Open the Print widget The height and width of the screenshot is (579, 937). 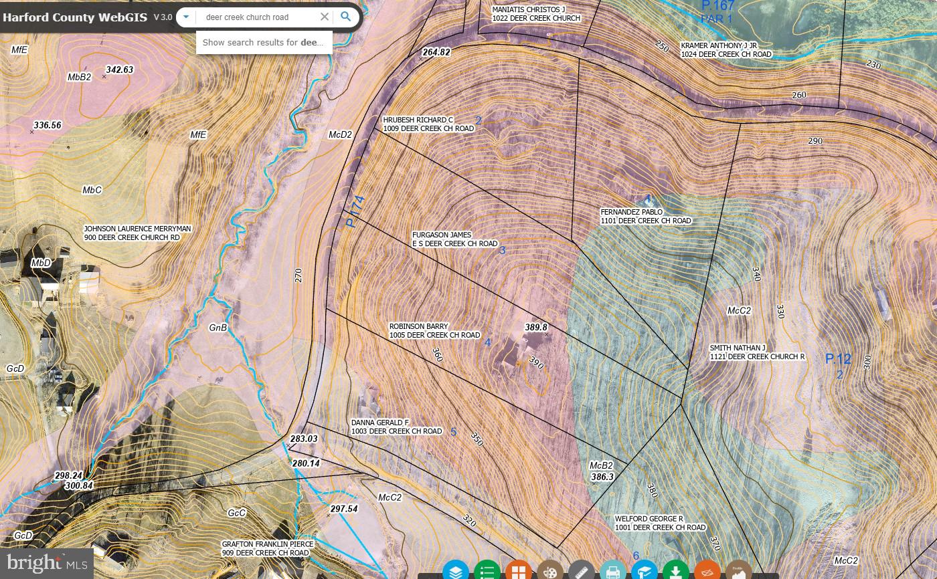pos(613,572)
